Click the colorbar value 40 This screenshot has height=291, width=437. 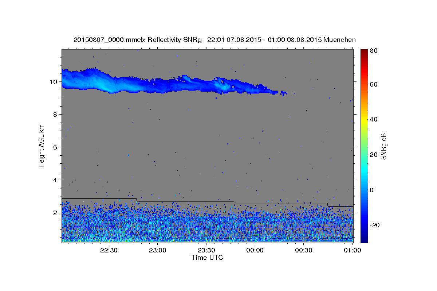[x=374, y=119]
